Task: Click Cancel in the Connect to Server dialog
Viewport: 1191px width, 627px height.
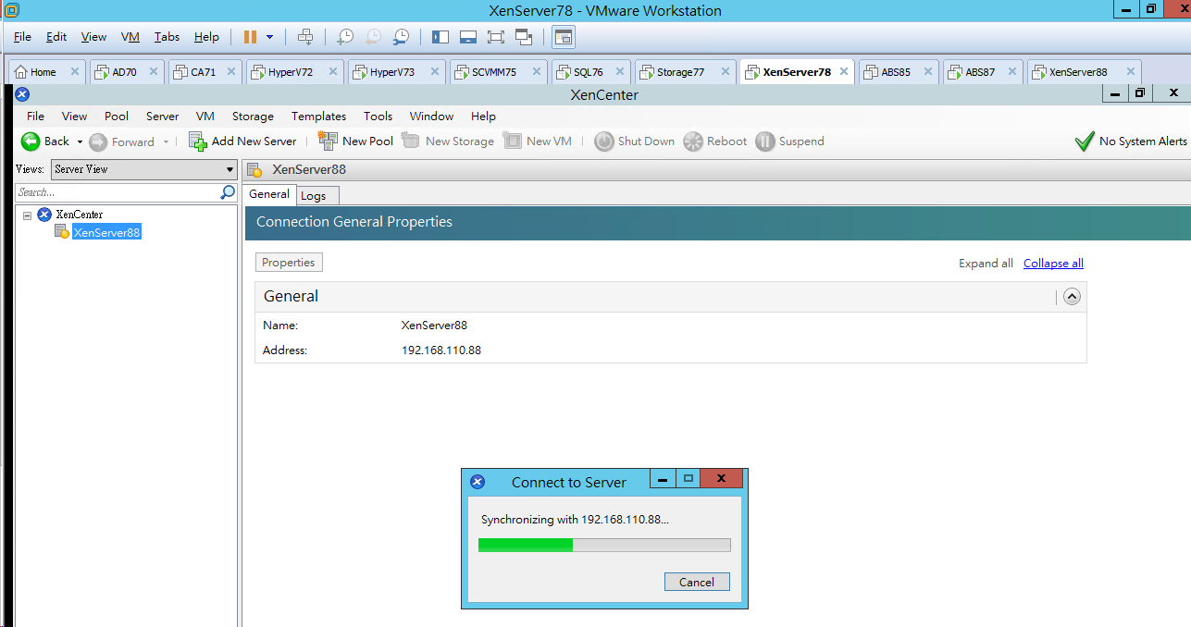Action: pos(697,582)
